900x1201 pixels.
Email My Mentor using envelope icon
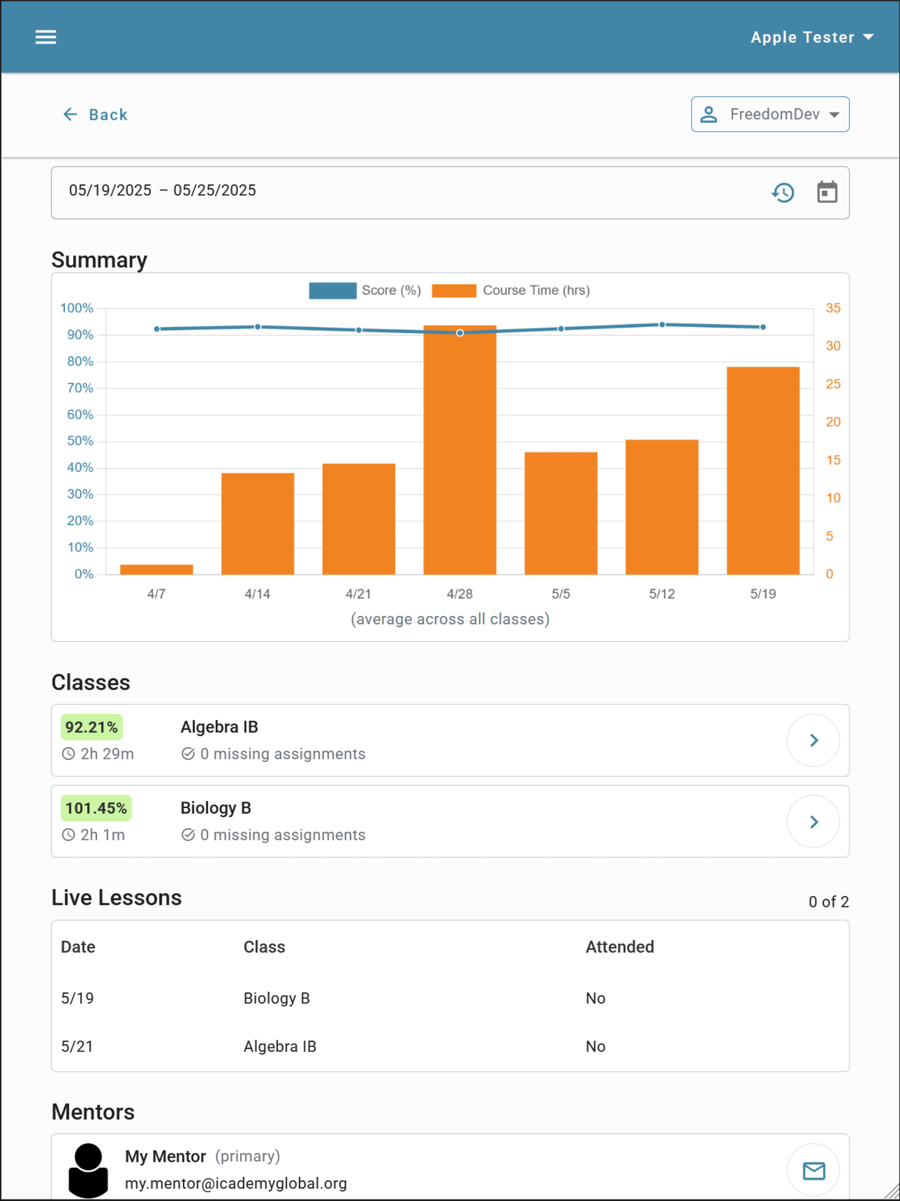point(813,1171)
